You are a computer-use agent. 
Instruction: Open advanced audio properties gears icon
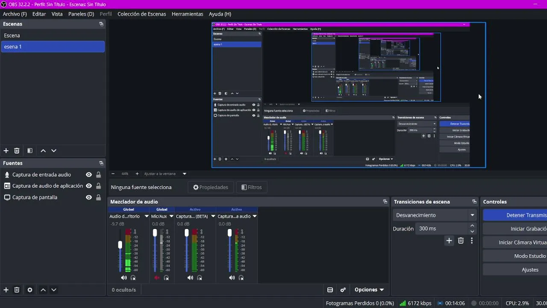(x=343, y=290)
